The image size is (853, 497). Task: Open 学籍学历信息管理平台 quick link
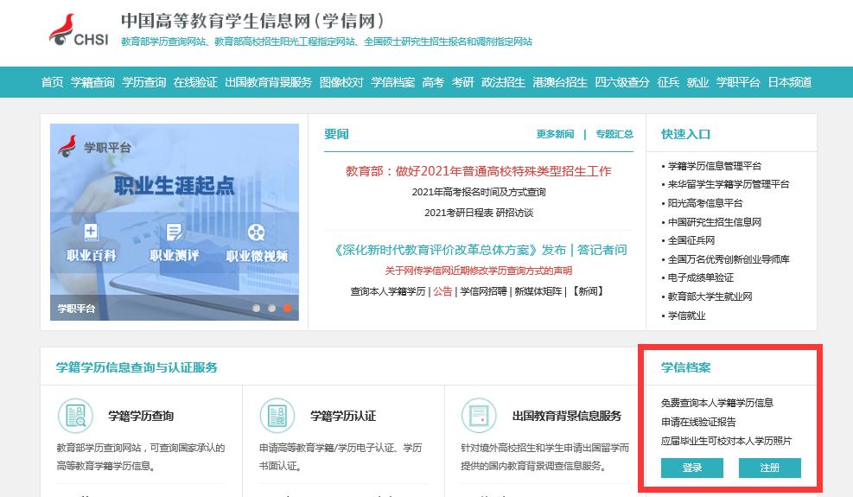coord(715,166)
